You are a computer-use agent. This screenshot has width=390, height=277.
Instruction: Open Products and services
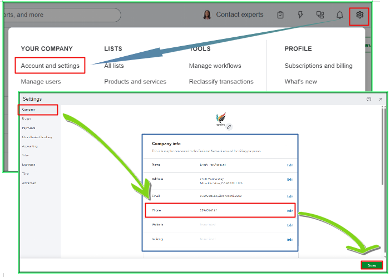coord(135,82)
